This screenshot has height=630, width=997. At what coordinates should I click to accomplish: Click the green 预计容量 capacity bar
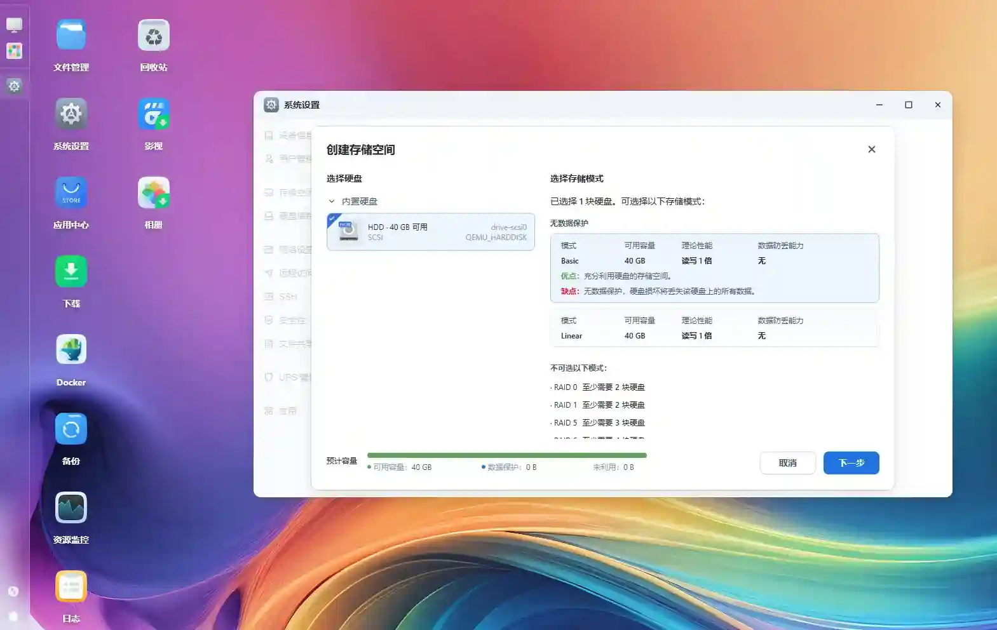[506, 455]
